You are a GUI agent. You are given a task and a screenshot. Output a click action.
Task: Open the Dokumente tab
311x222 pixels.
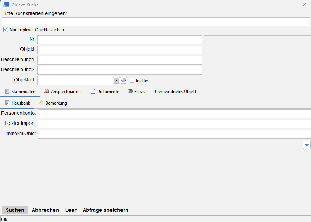[105, 92]
